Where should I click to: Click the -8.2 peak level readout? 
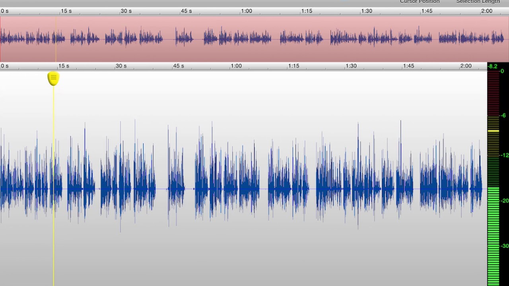(x=493, y=66)
